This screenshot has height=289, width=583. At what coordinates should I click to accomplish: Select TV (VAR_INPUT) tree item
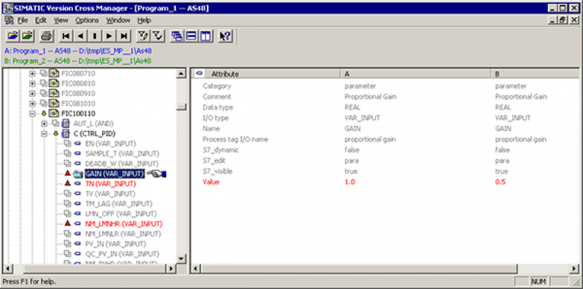point(110,194)
